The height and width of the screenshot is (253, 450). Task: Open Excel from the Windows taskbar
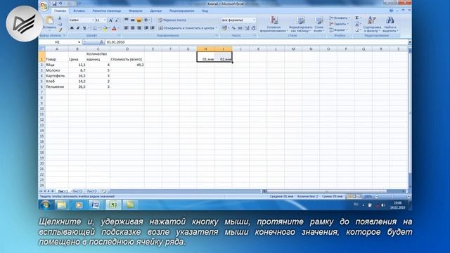(x=113, y=205)
